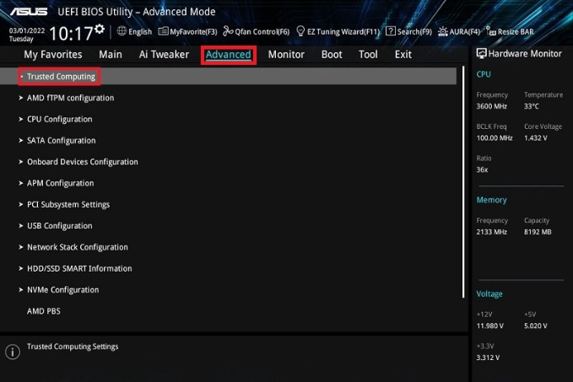573x382 pixels.
Task: Click MyFavorite(F3) label
Action: pyautogui.click(x=193, y=32)
